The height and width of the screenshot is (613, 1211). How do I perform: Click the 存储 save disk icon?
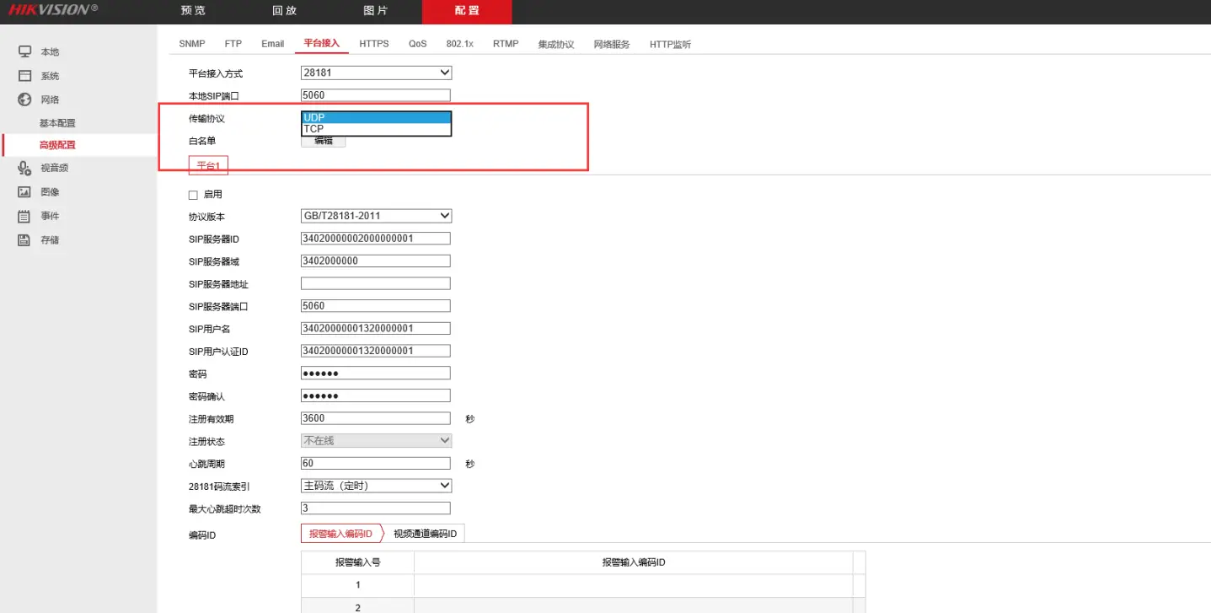25,240
